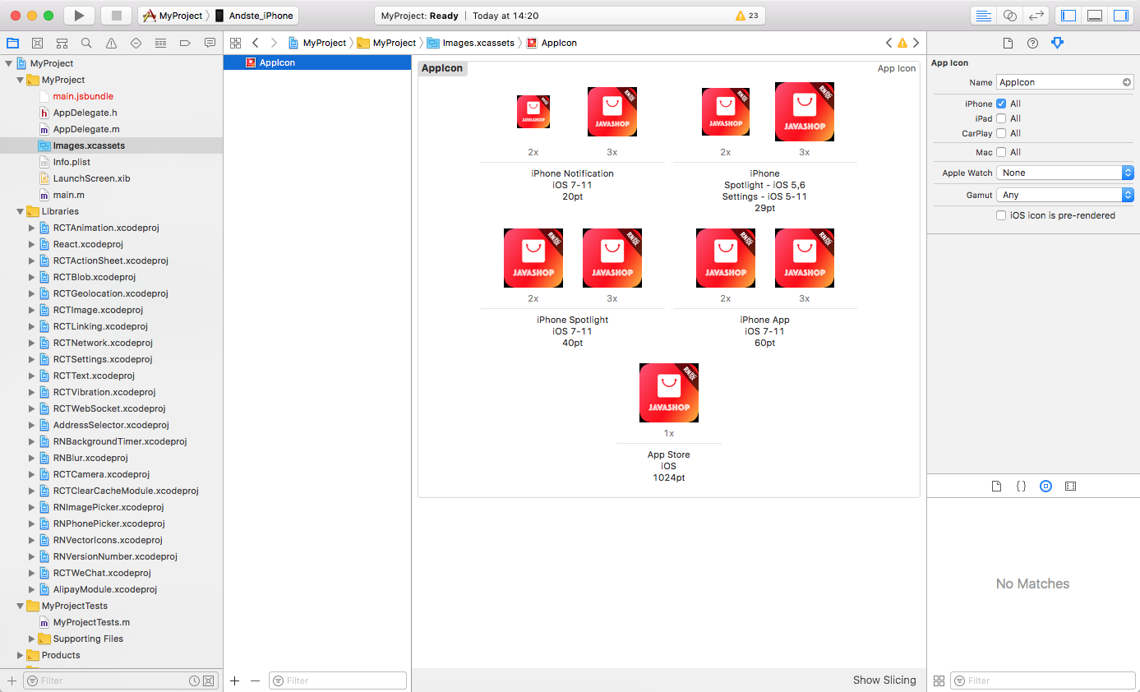Collapse the Libraries group
Viewport: 1140px width, 692px height.
pos(21,211)
